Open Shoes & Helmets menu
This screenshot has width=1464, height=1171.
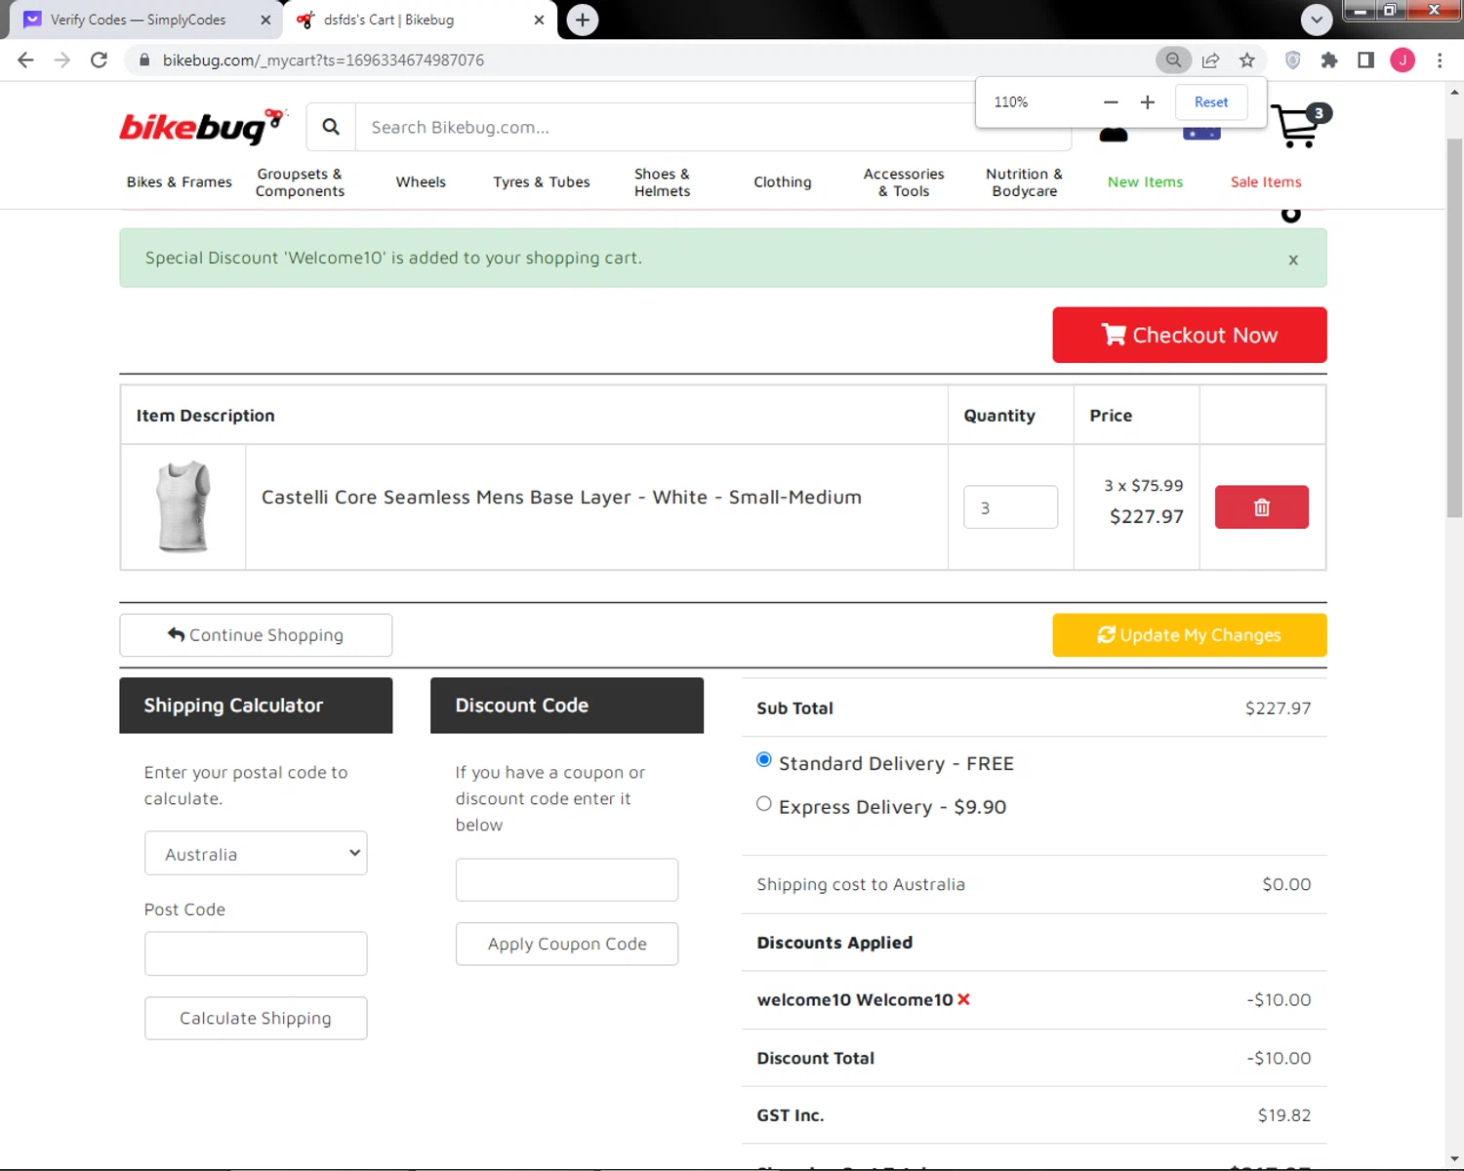663,182
